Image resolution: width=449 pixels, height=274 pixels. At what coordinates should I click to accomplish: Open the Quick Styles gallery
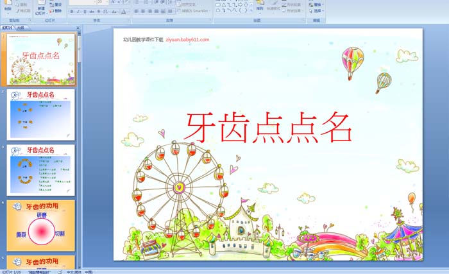(273, 8)
